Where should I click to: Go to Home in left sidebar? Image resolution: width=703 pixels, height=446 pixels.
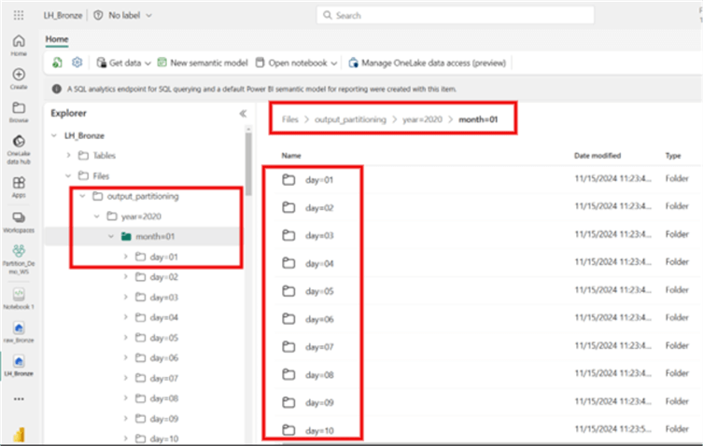coord(19,46)
